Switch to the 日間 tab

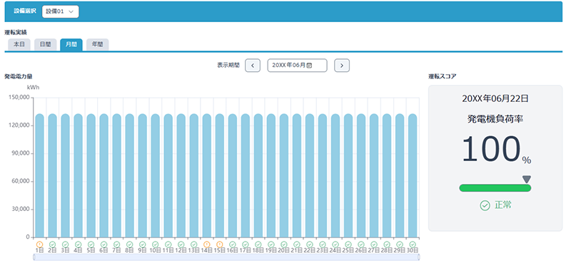(x=45, y=44)
